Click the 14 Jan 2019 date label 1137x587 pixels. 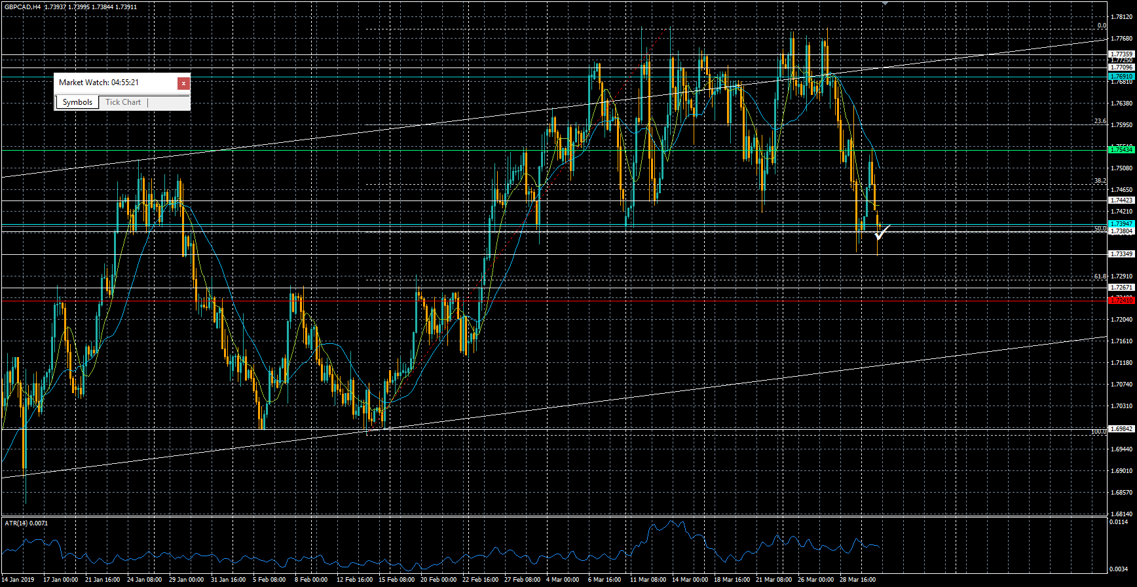point(18,580)
